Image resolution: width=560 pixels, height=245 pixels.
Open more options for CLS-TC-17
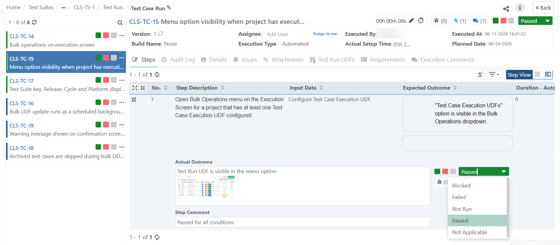122,80
